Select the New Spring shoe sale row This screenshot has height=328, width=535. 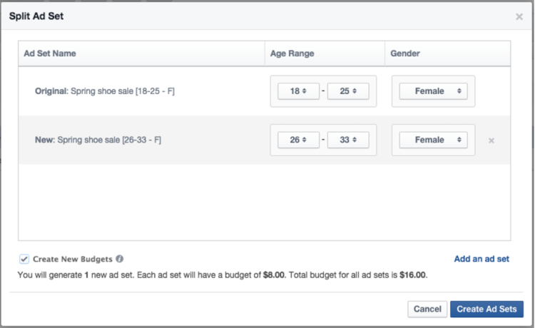coord(98,140)
